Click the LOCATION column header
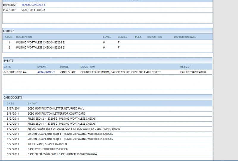The width and height of the screenshot is (238, 161). coord(87,67)
